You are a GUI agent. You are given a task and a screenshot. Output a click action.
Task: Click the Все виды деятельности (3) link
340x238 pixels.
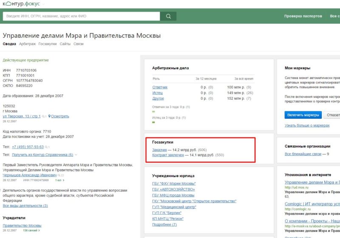point(25,205)
